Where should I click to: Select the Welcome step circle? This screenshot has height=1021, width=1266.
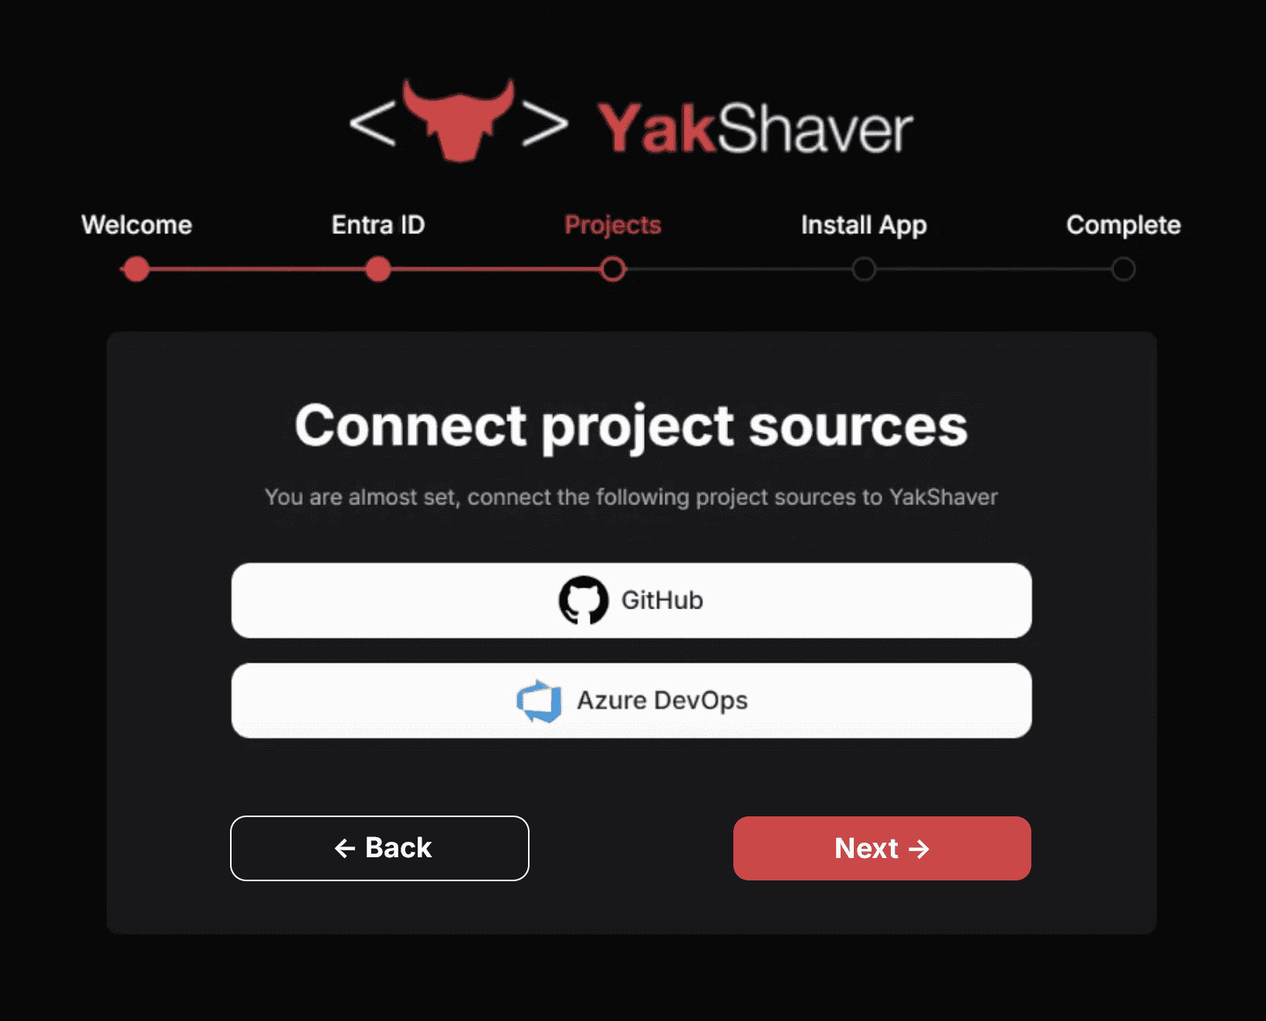137,270
